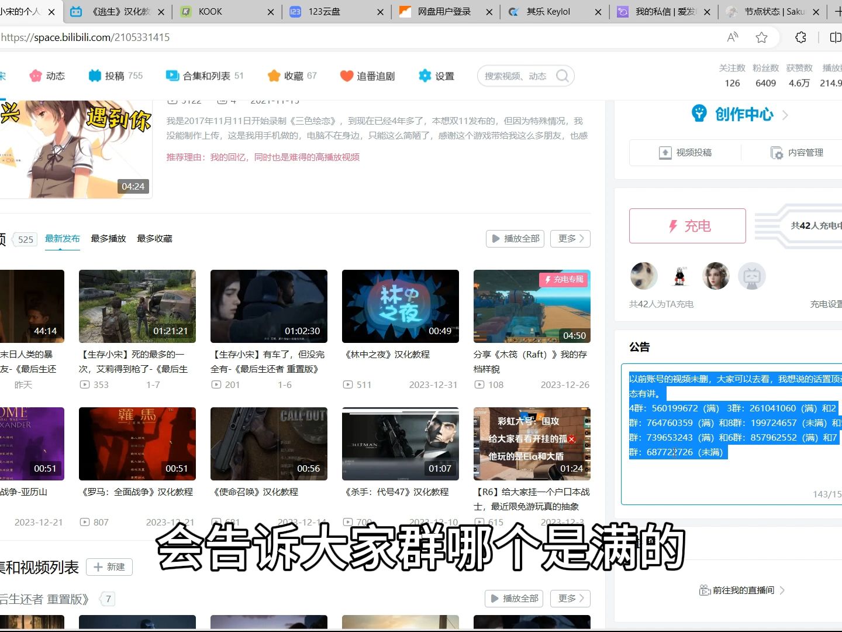Image resolution: width=842 pixels, height=632 pixels.
Task: Click the magnifier search icon
Action: (x=563, y=76)
